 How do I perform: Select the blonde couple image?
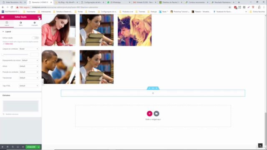[135, 30]
